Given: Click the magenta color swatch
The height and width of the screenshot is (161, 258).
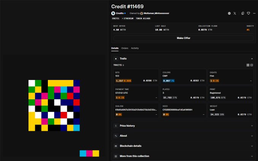Looking at the screenshot, I should (x=89, y=153).
